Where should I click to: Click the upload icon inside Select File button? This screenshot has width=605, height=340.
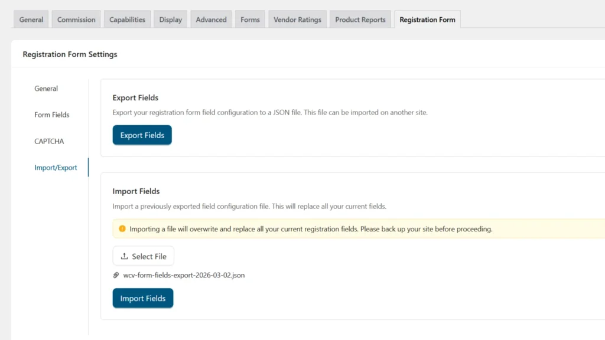click(126, 256)
